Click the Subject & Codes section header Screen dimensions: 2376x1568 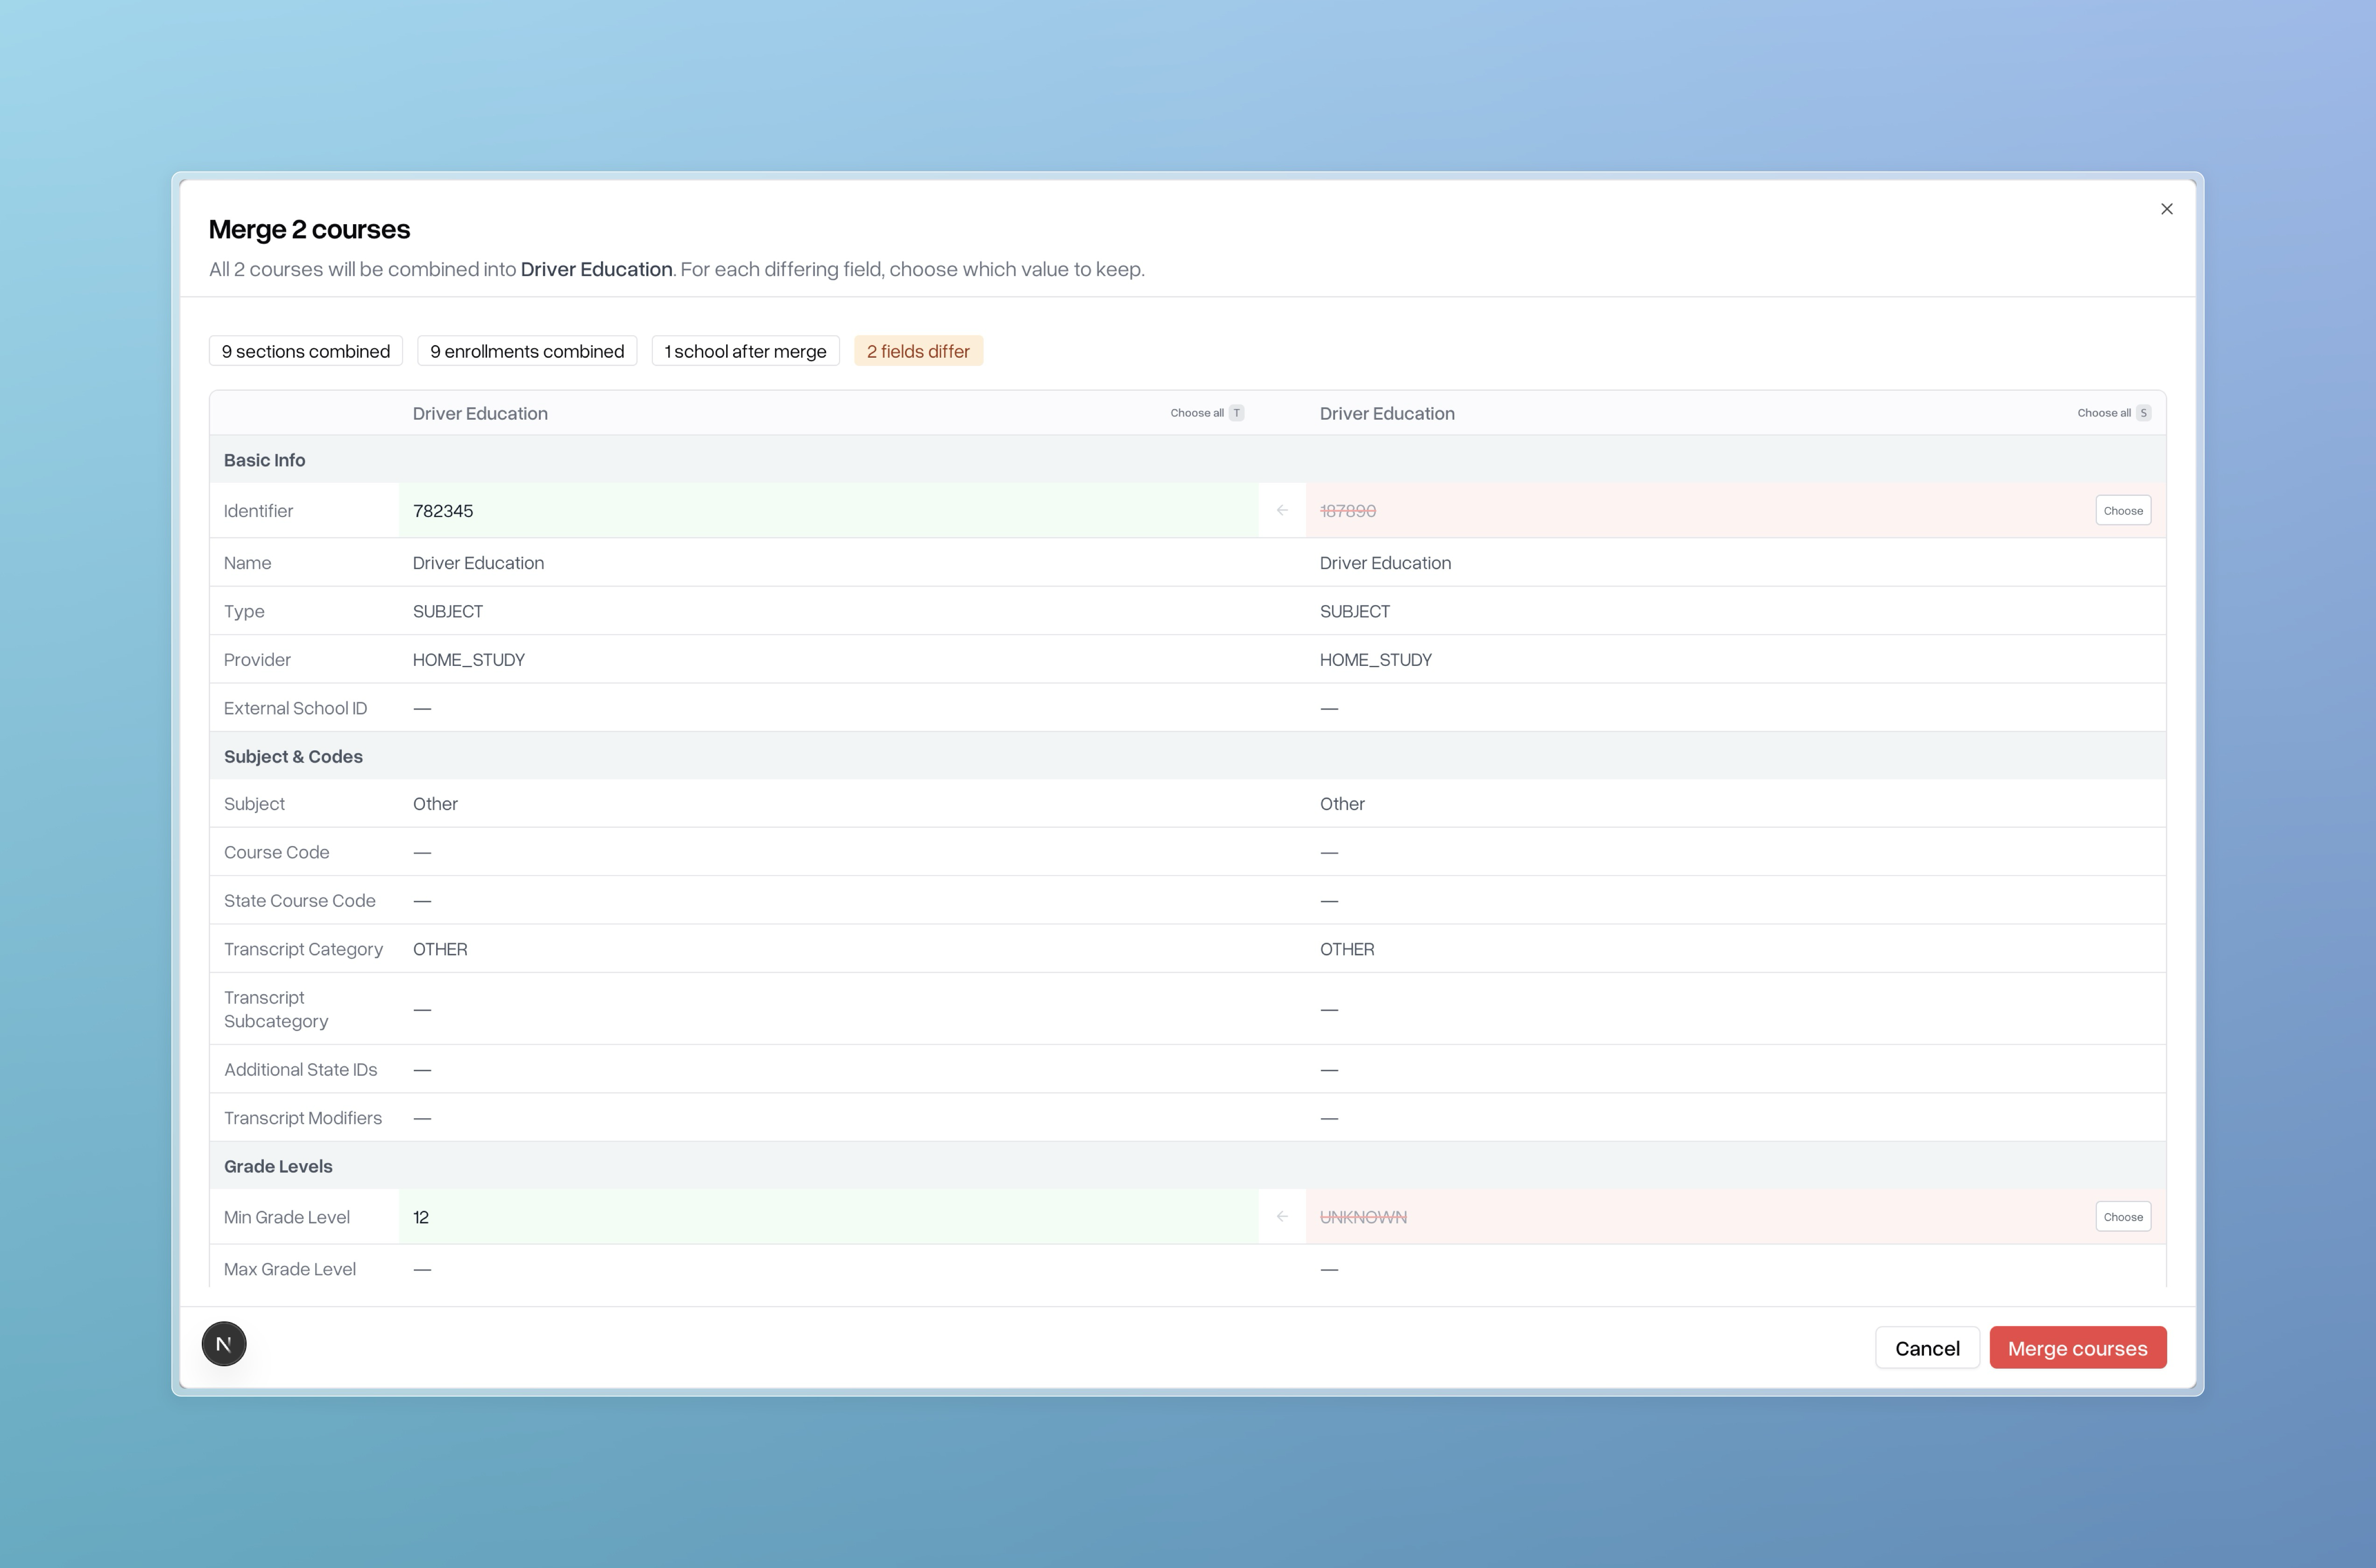click(x=293, y=756)
